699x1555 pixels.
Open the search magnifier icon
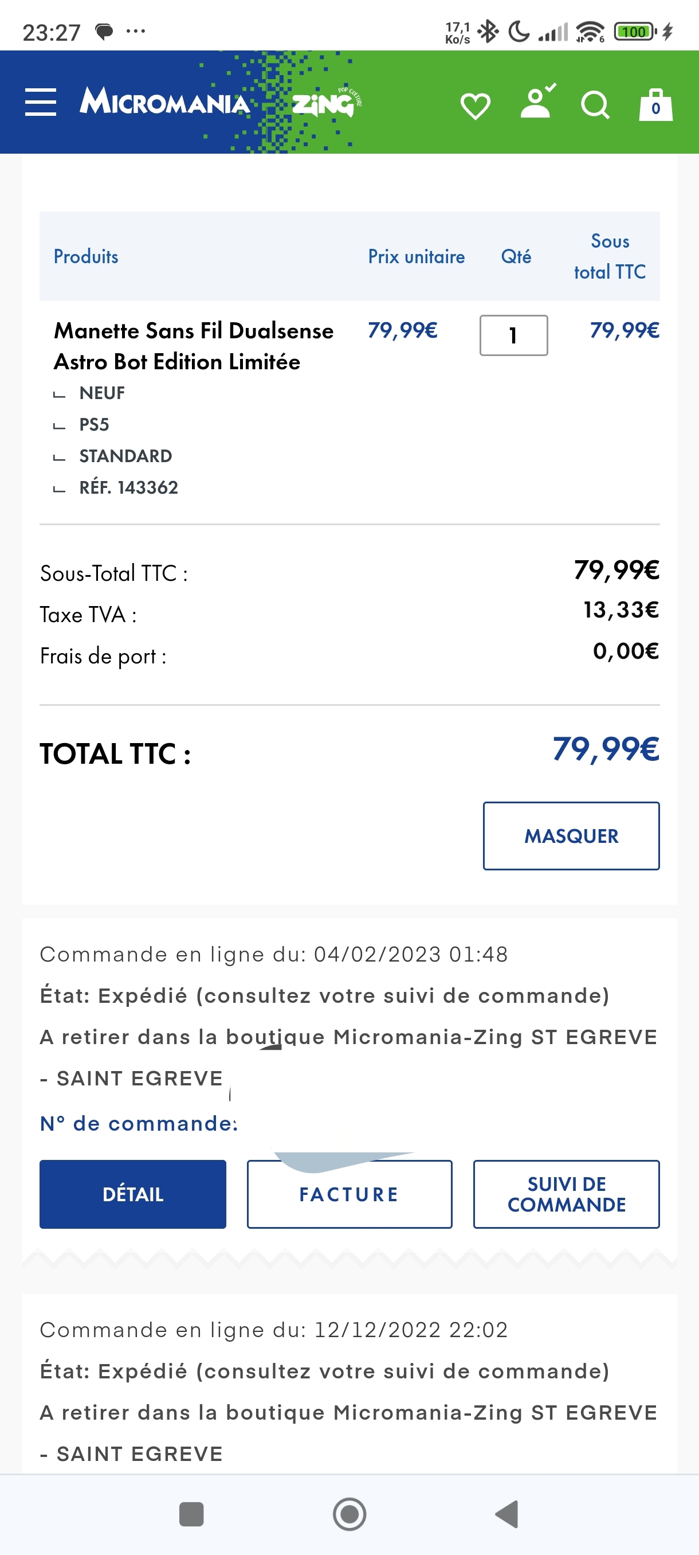(x=595, y=106)
